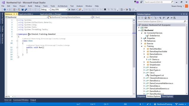Click View Class Diagram icon in Solution Explorer
189x106 pixels.
[x=175, y=18]
